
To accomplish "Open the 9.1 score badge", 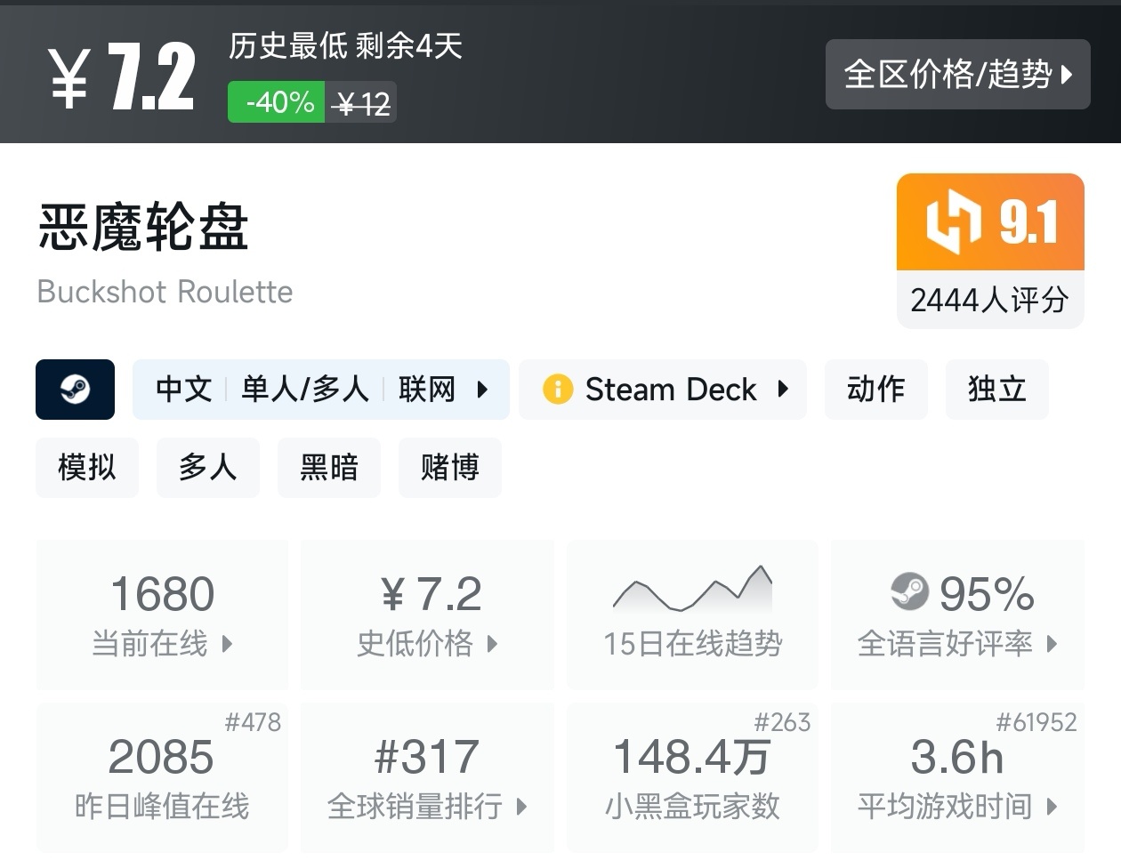I will click(x=990, y=221).
